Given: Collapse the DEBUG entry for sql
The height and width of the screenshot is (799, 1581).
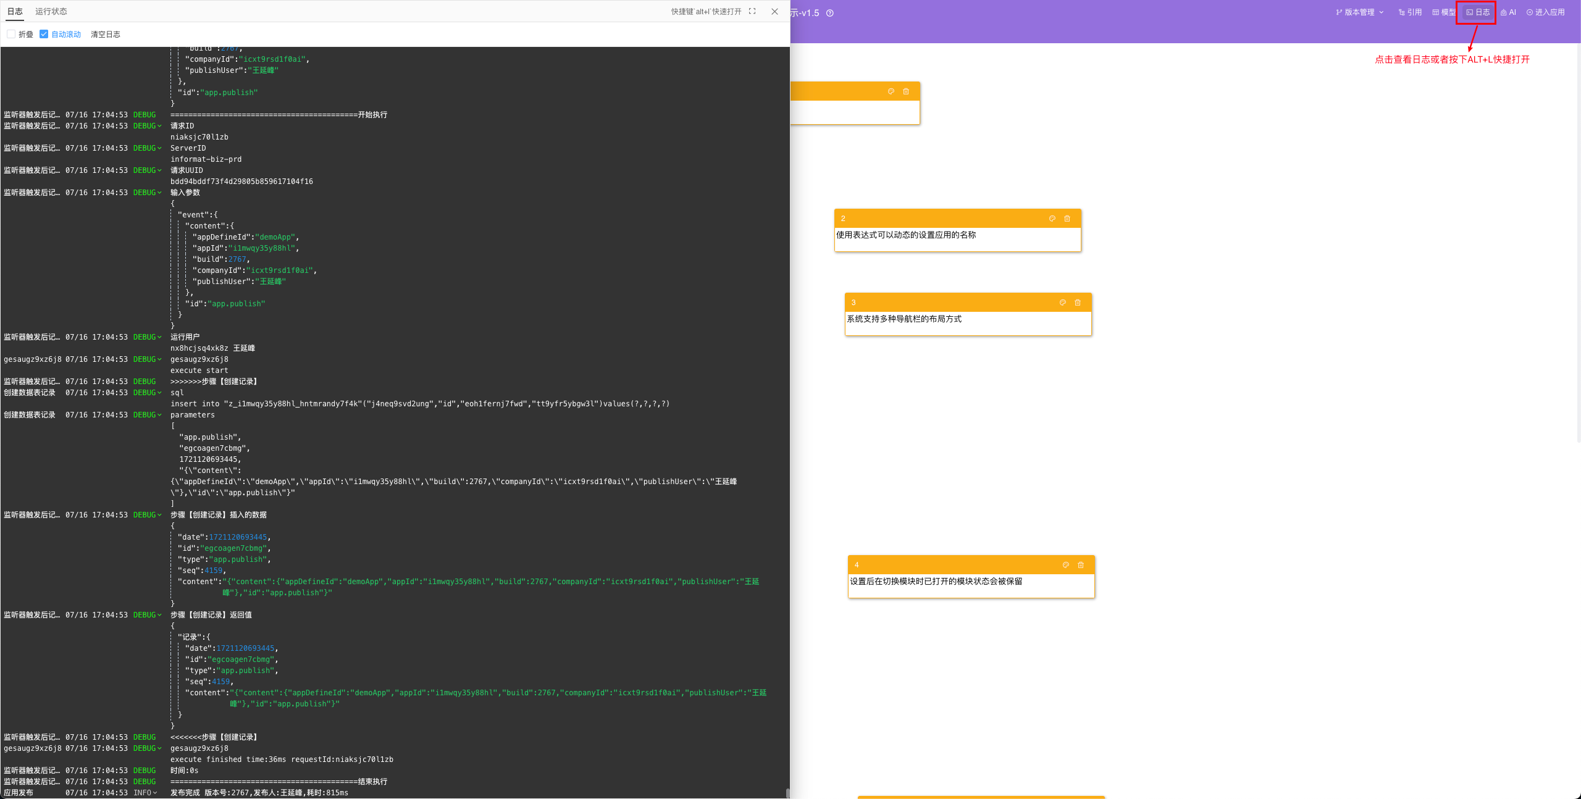Looking at the screenshot, I should pyautogui.click(x=159, y=393).
